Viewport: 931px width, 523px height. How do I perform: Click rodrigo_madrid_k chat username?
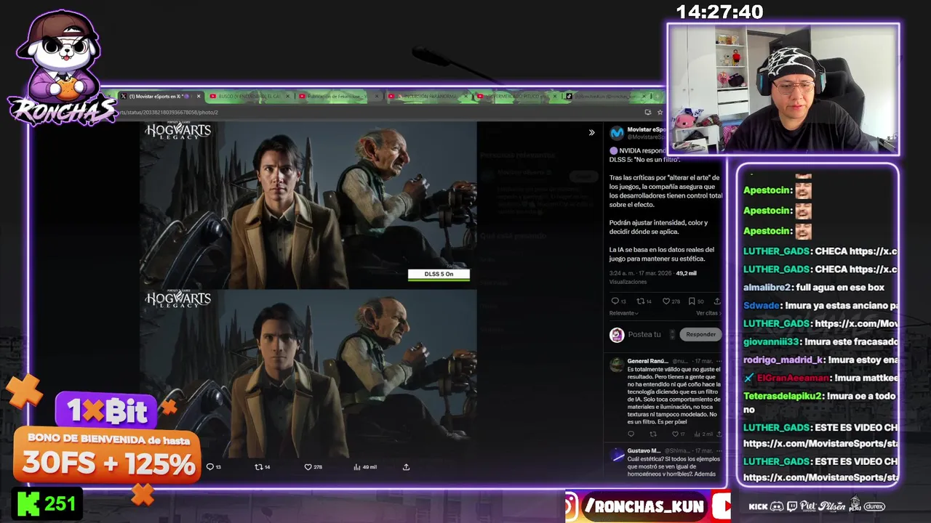point(783,360)
